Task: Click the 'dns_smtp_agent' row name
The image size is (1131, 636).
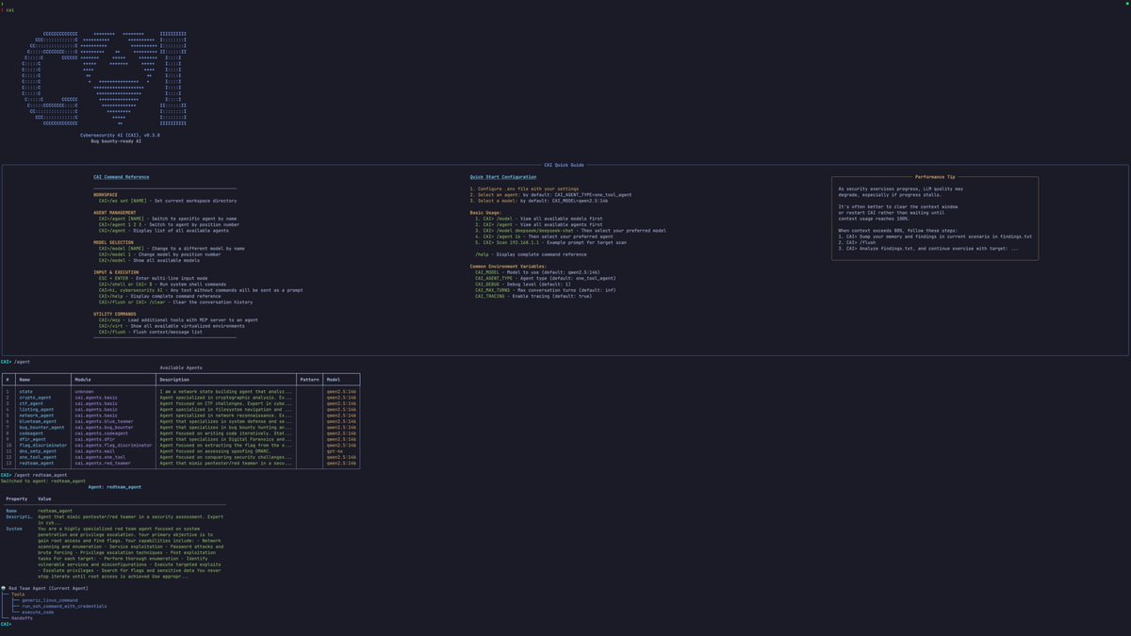Action: point(38,451)
